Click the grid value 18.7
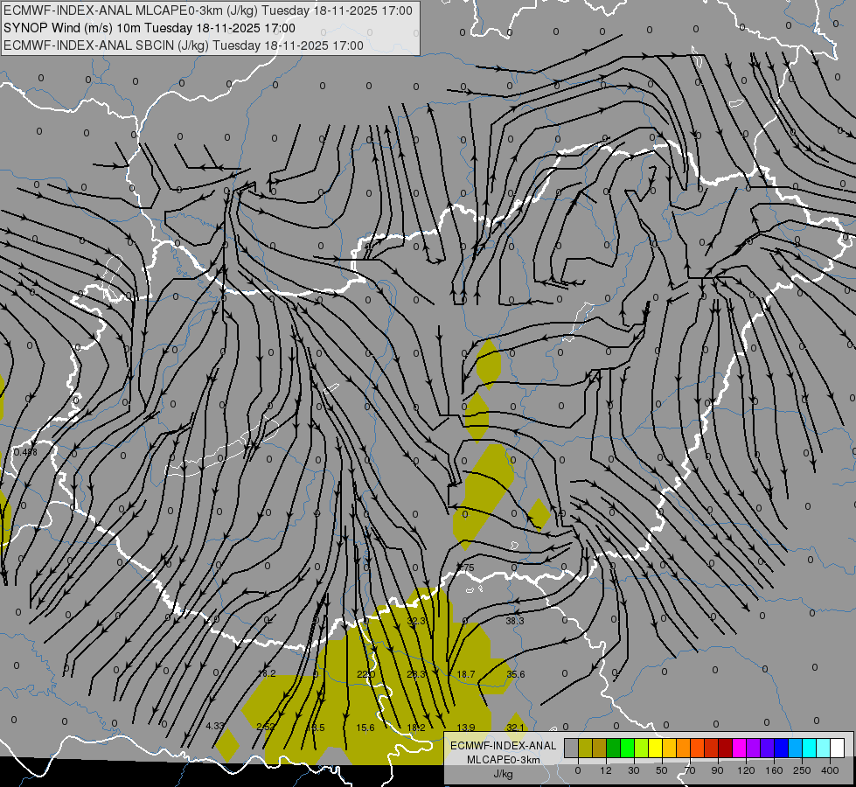The width and height of the screenshot is (856, 787). coord(466,674)
